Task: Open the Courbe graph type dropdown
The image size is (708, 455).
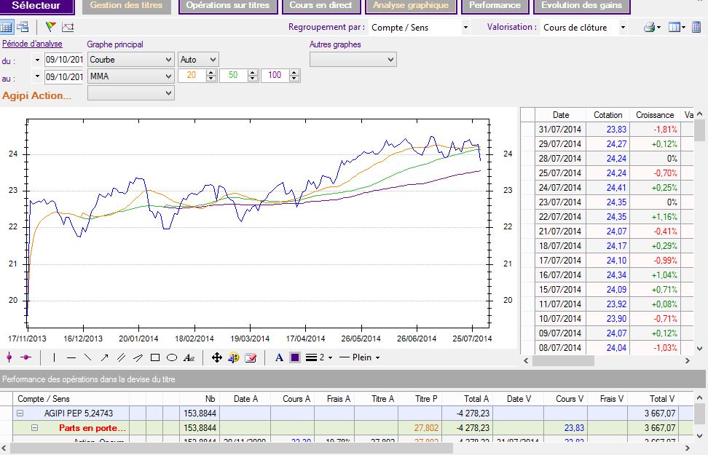Action: click(168, 60)
